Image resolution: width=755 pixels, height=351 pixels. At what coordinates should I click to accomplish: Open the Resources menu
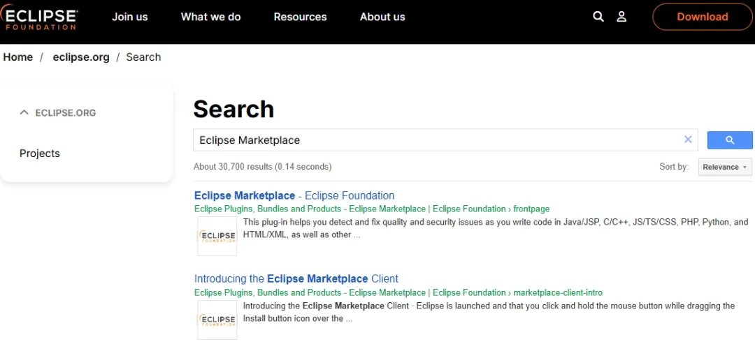click(301, 17)
